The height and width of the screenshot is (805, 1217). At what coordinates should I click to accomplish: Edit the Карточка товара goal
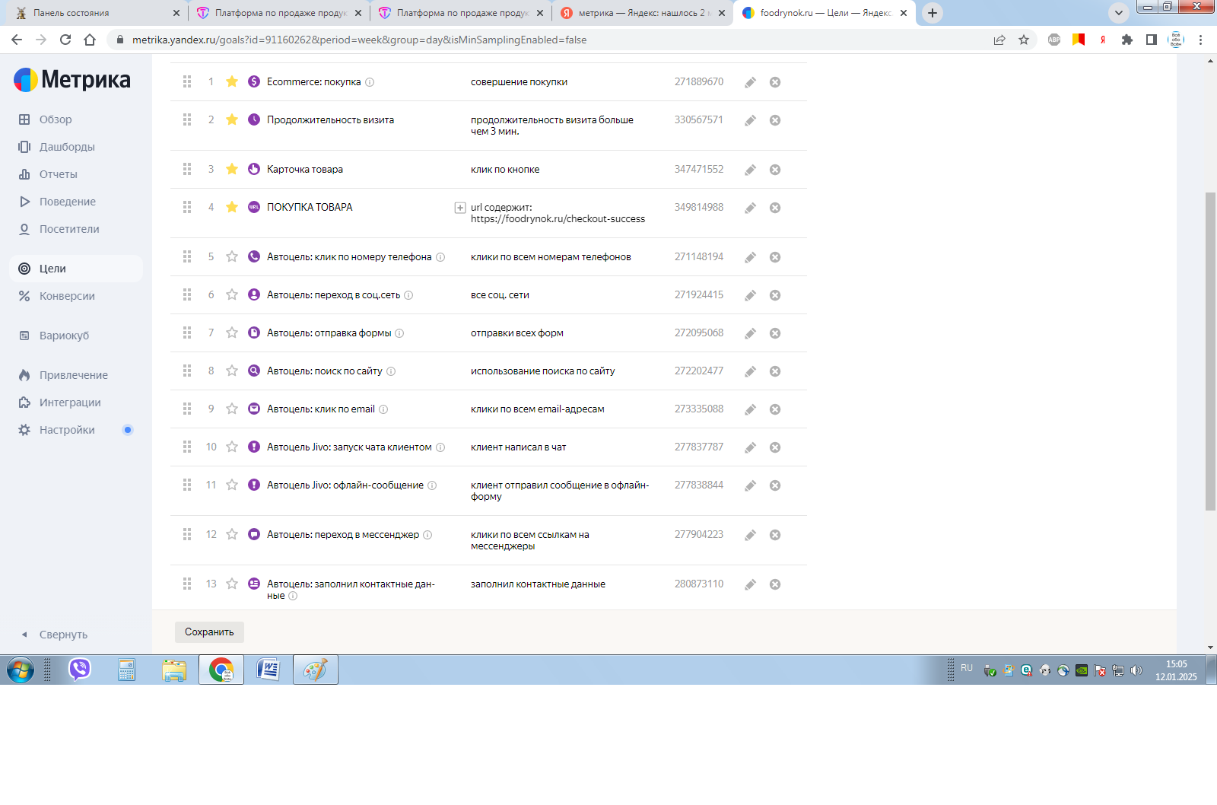pyautogui.click(x=750, y=170)
